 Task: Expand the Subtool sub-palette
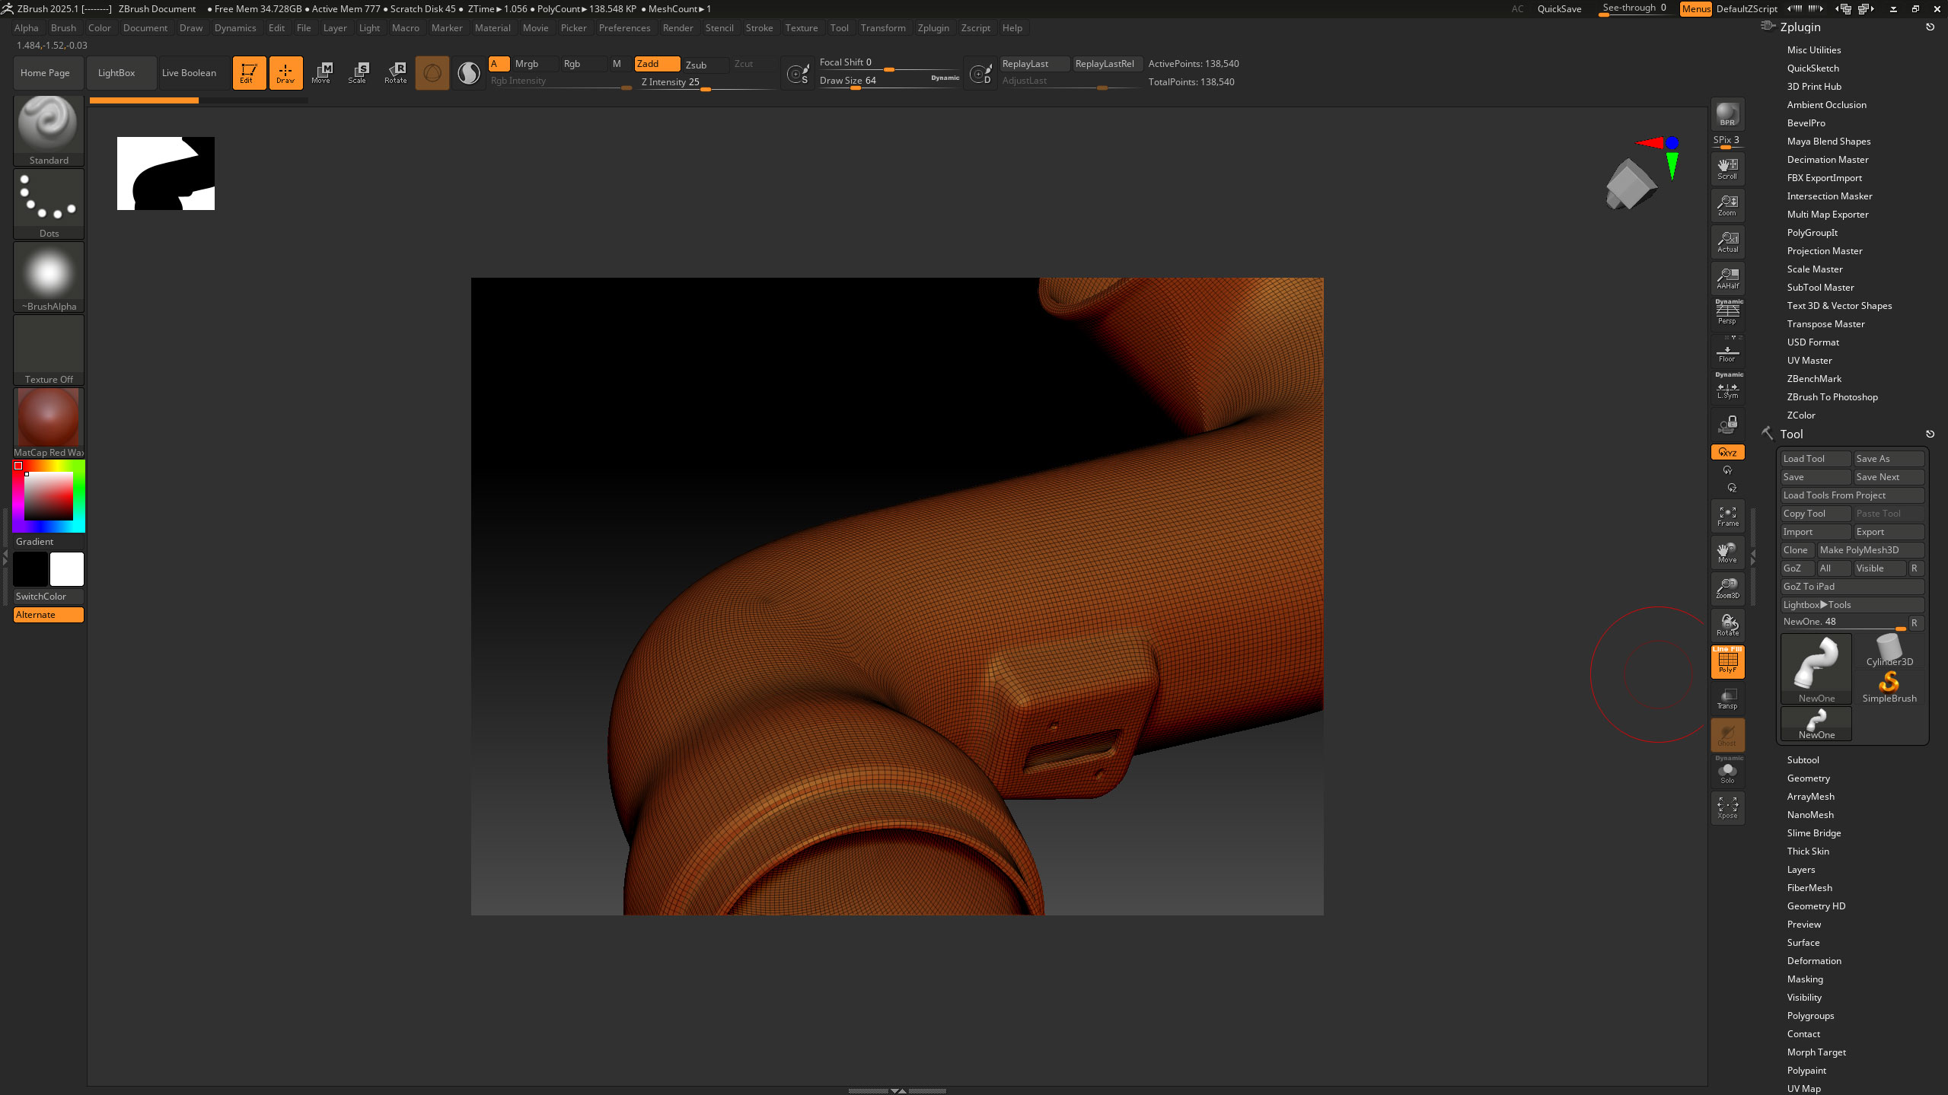[1803, 759]
